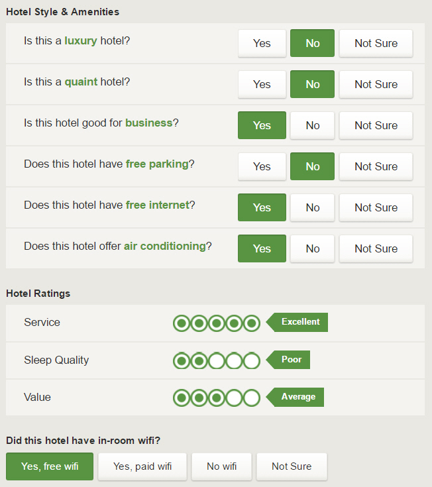Pick No for good for business
The image size is (432, 487).
(x=313, y=125)
